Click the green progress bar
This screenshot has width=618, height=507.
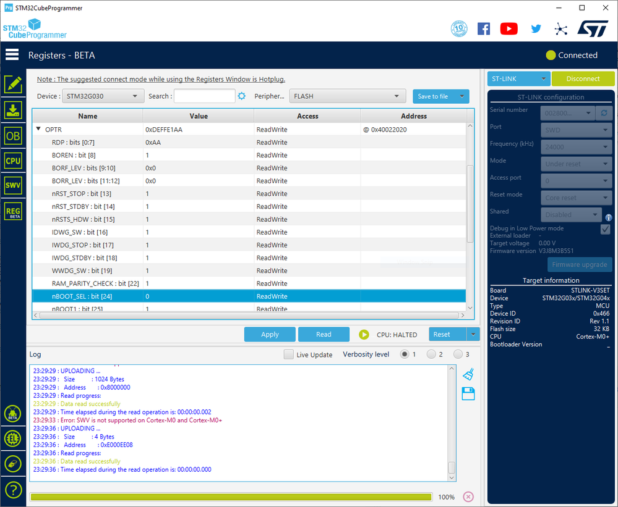(x=231, y=497)
